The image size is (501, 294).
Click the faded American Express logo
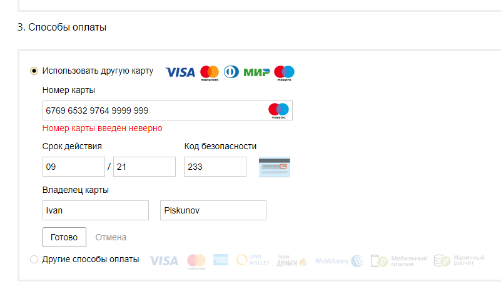(x=221, y=260)
